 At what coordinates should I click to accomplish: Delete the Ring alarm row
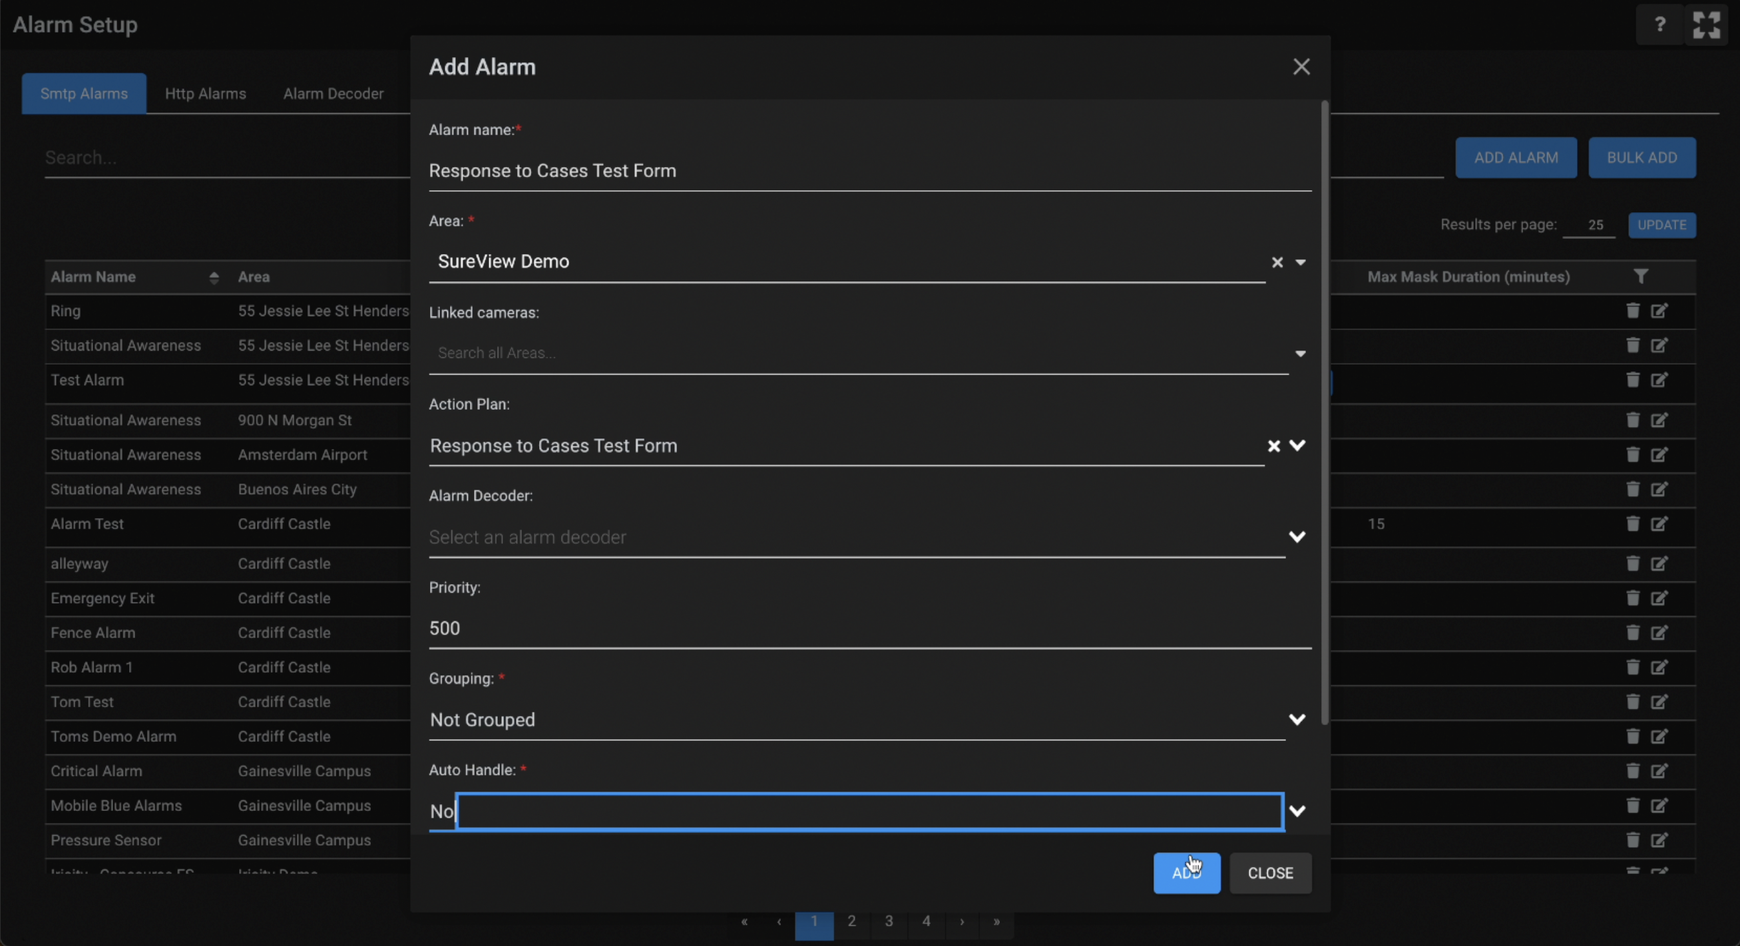pos(1633,311)
